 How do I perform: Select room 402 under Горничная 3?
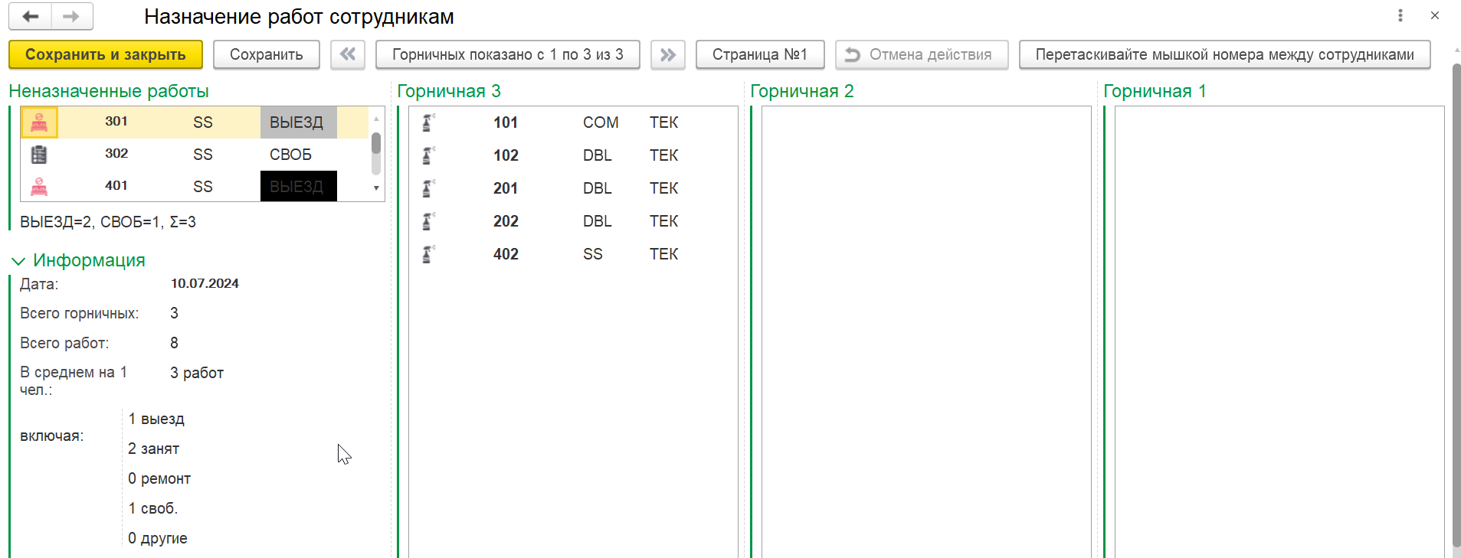pos(506,254)
